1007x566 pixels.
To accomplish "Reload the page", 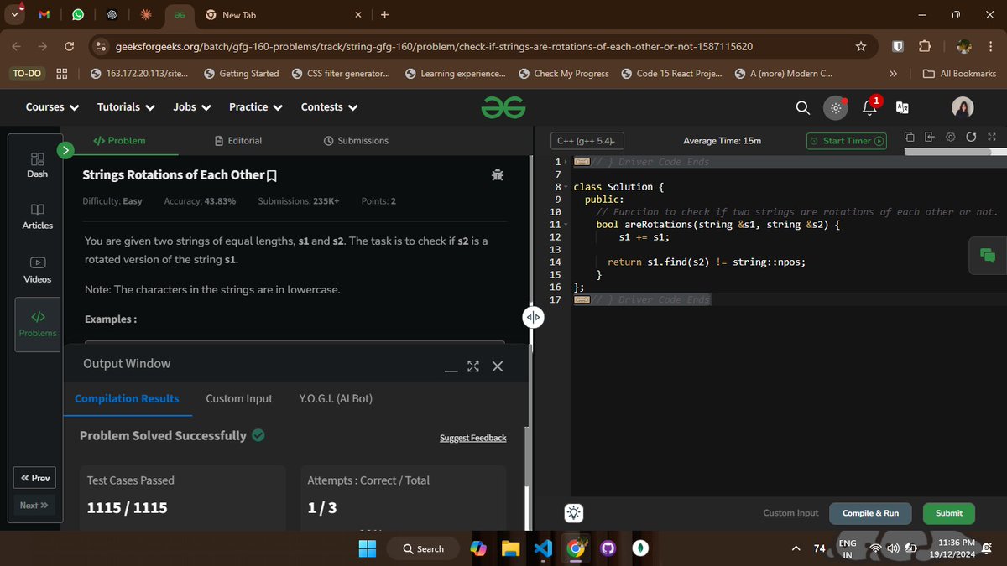I will click(x=69, y=46).
